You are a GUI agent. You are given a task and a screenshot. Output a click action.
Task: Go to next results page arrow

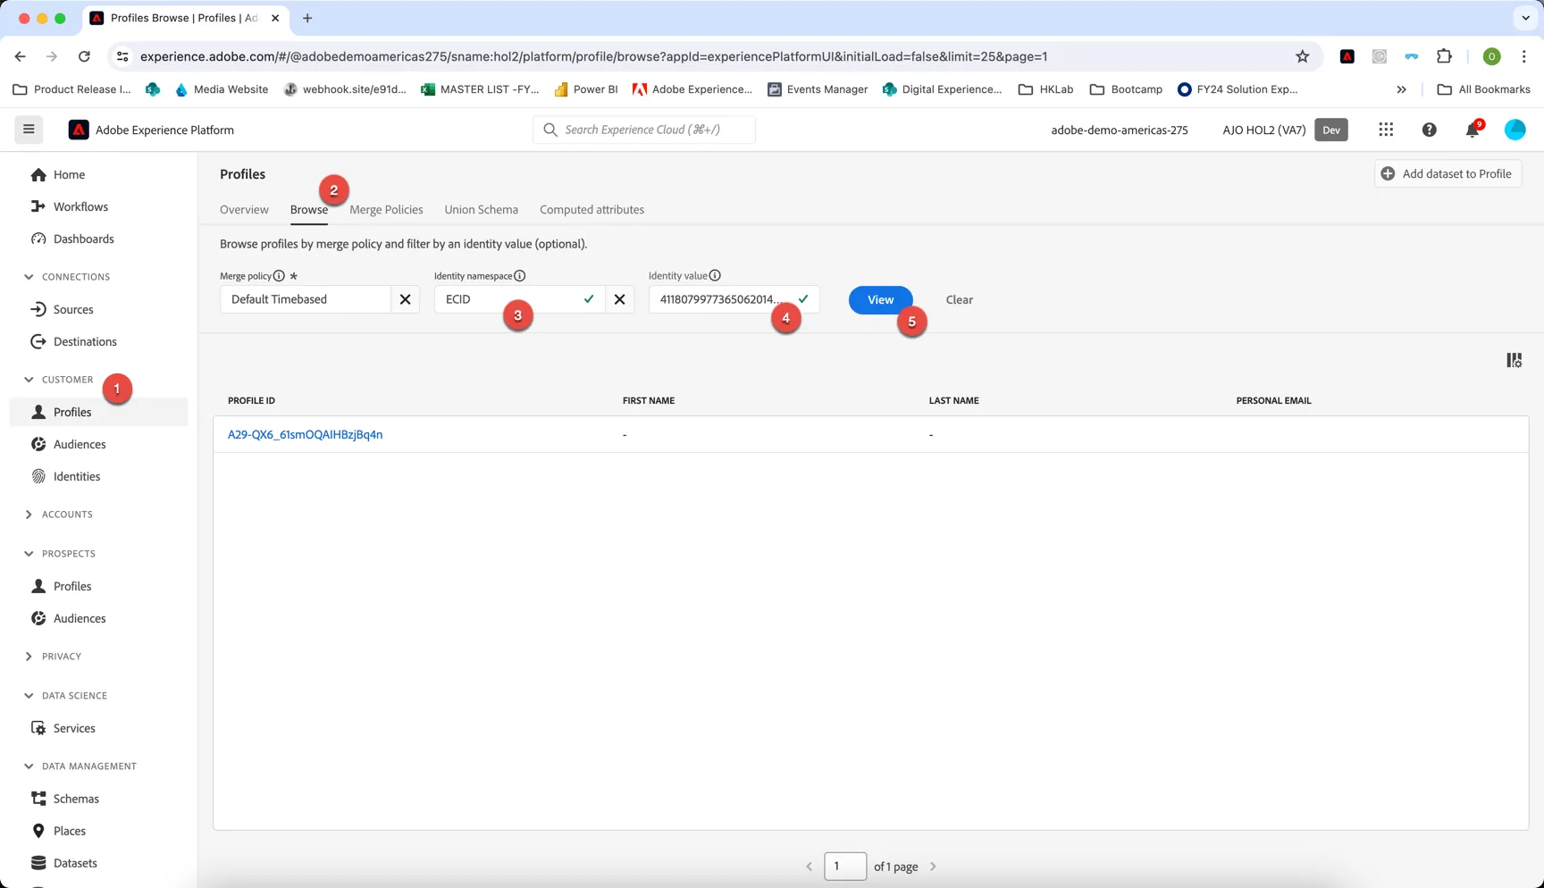pos(933,867)
